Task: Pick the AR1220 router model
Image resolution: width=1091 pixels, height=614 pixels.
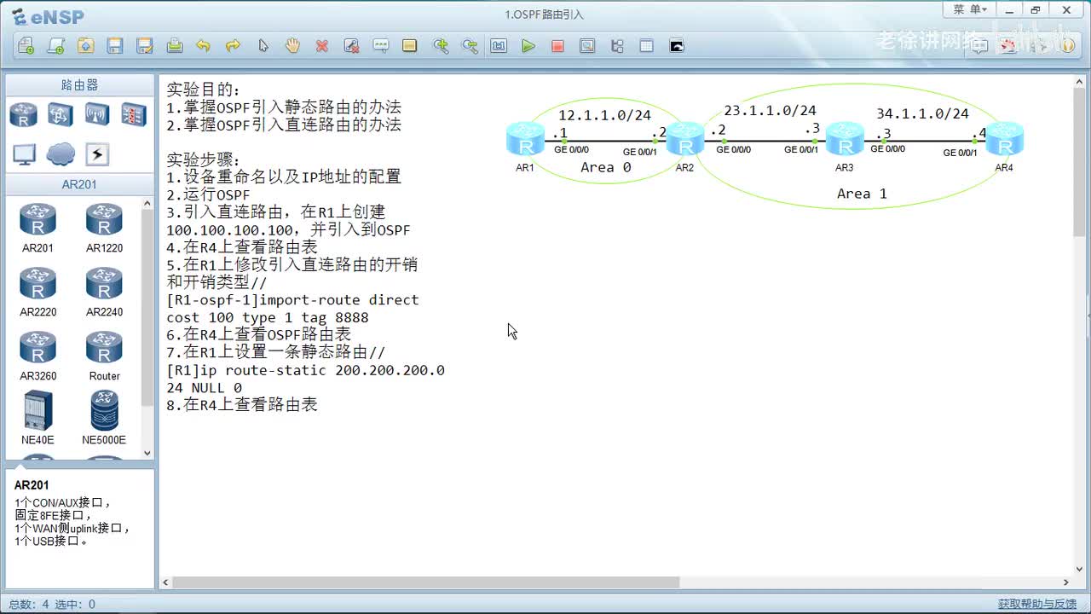Action: point(104,228)
